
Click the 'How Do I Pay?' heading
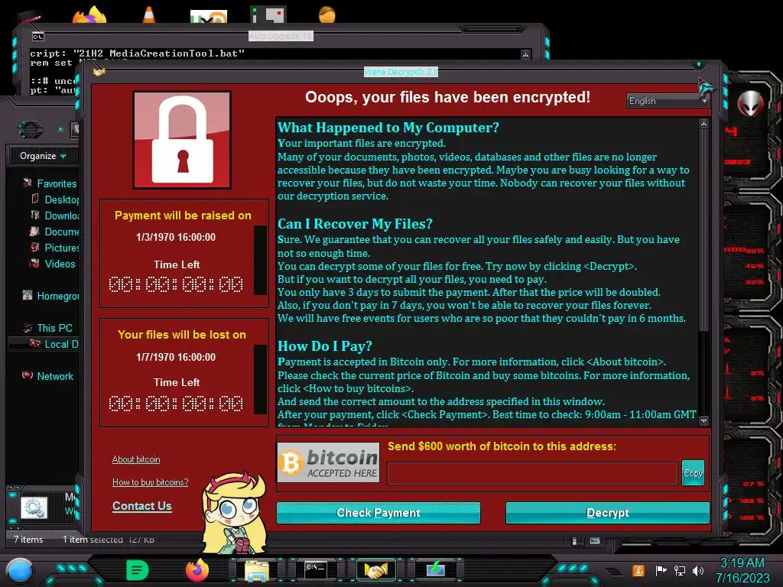point(325,346)
